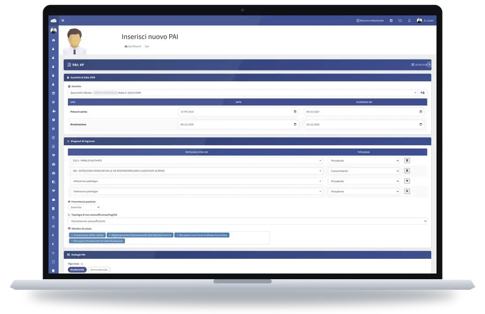Open calendar picker for 16/12/2026 date
This screenshot has width=485, height=314.
[421, 125]
